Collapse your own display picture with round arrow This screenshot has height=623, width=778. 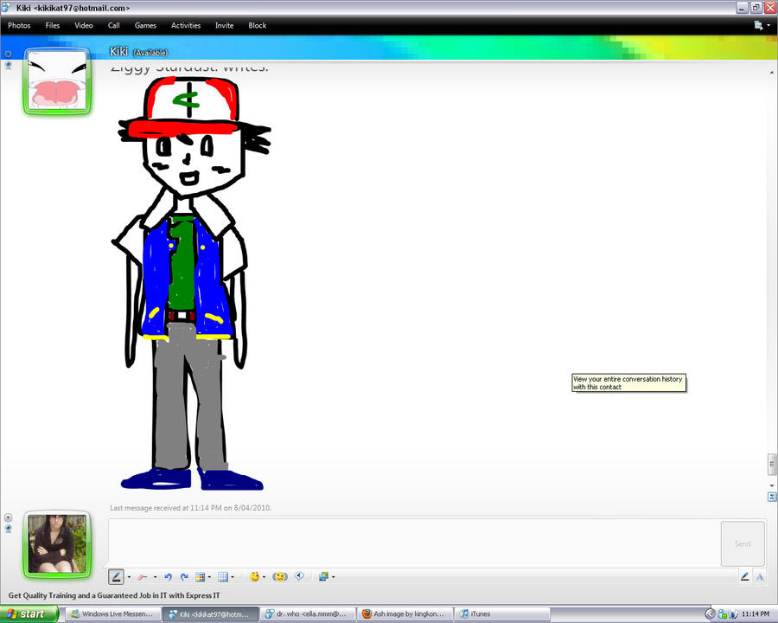coord(8,517)
